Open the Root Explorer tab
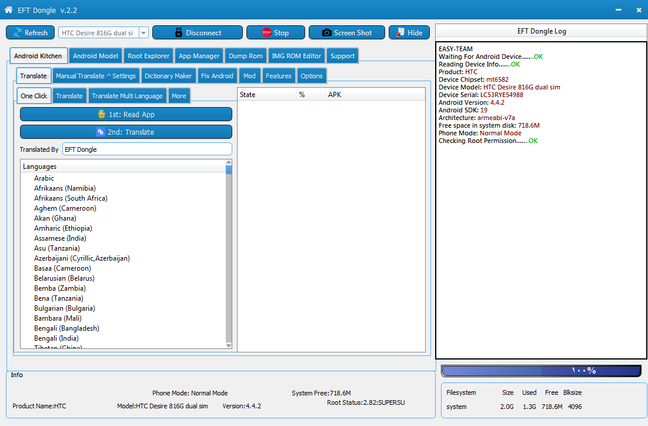This screenshot has width=648, height=426. tap(148, 56)
